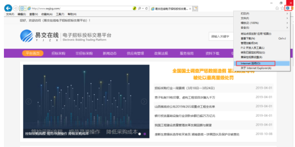The width and height of the screenshot is (295, 147).
Task: Open the 查看(V) menu
Action: click(34, 14)
